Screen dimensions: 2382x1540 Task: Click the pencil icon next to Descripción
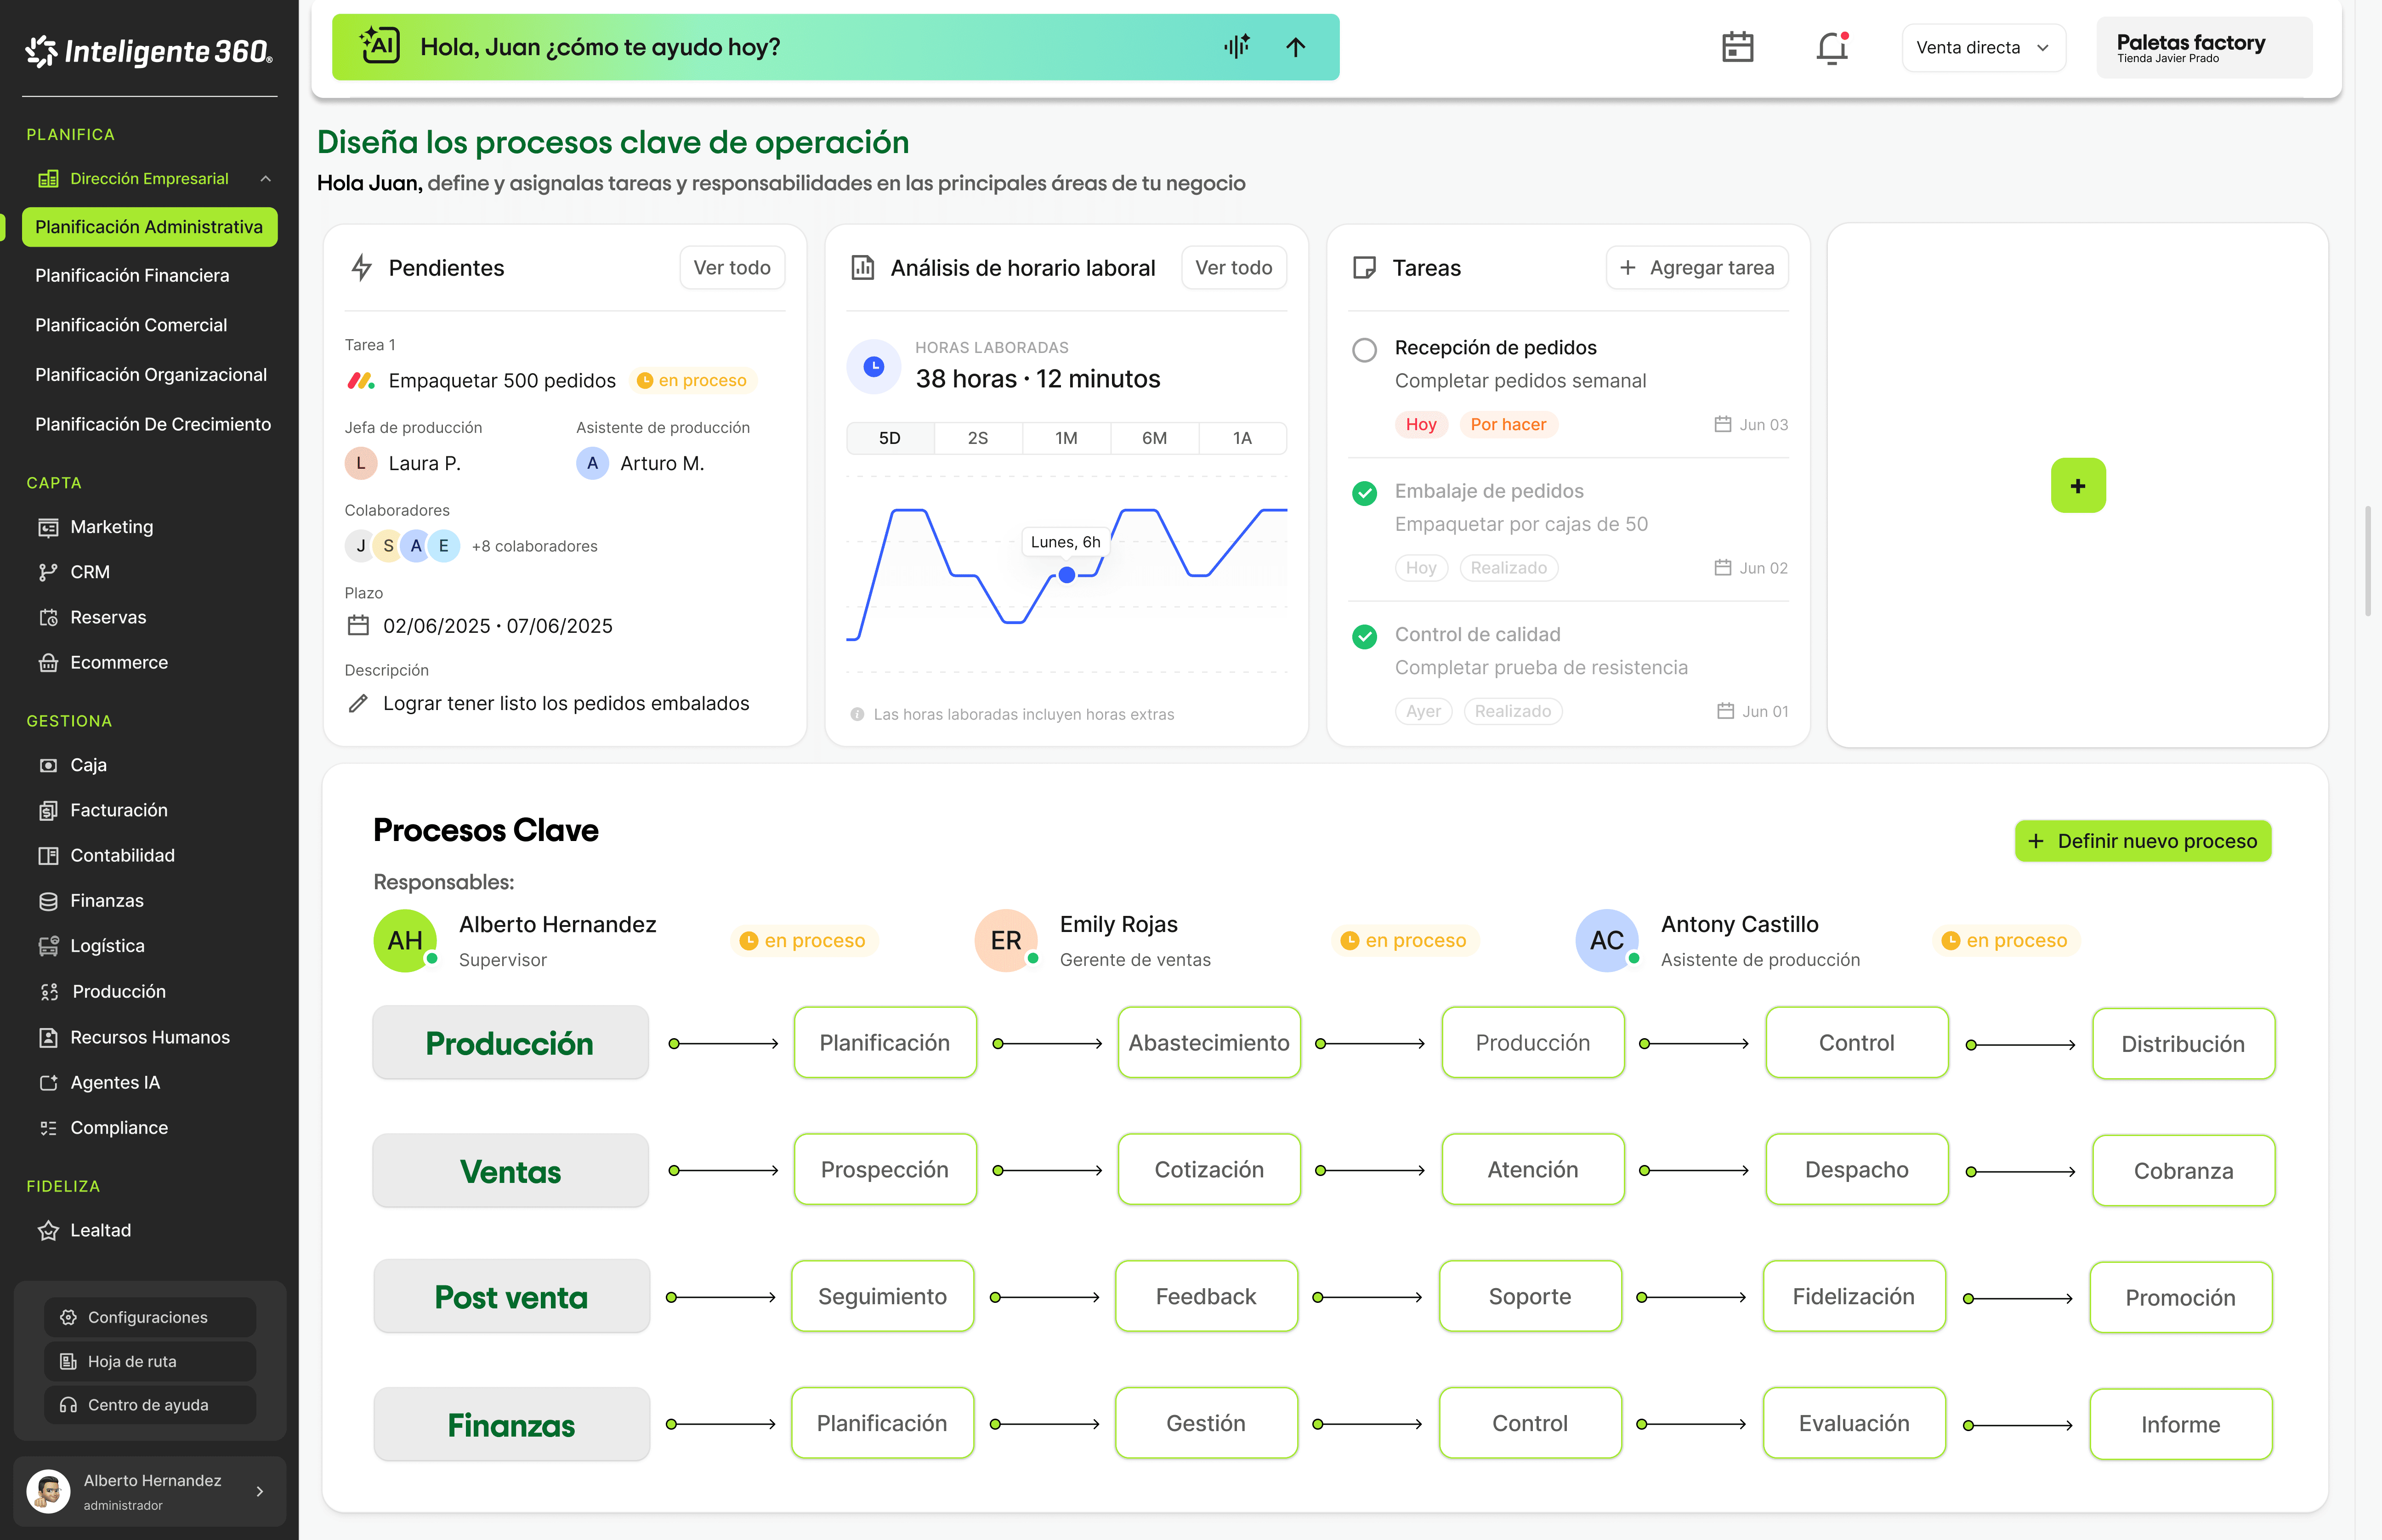[x=358, y=703]
